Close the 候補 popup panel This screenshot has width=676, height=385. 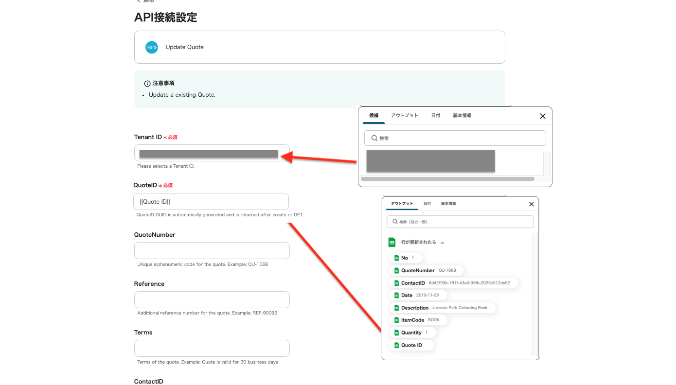pos(543,116)
